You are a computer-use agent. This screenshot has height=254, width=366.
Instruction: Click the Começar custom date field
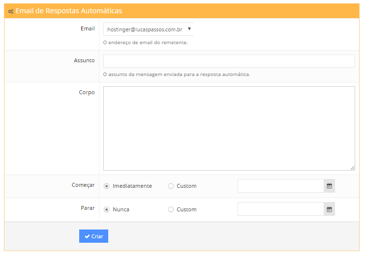pyautogui.click(x=280, y=186)
